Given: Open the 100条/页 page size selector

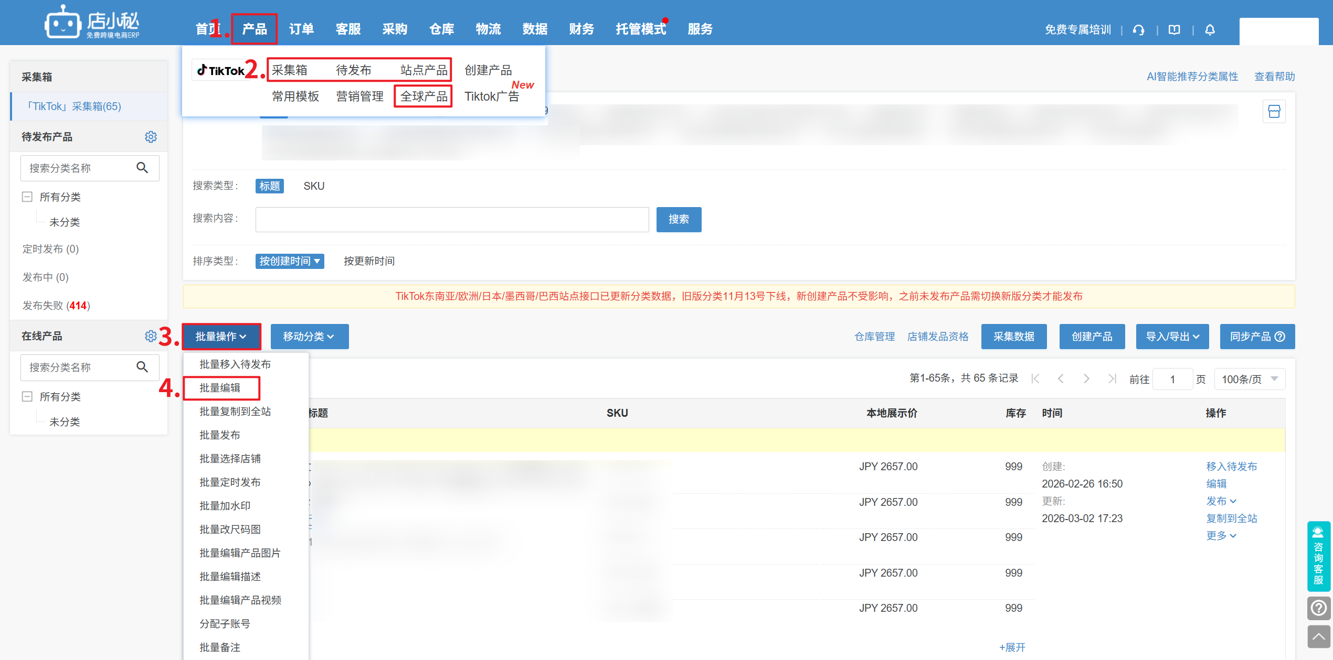Looking at the screenshot, I should click(1249, 379).
